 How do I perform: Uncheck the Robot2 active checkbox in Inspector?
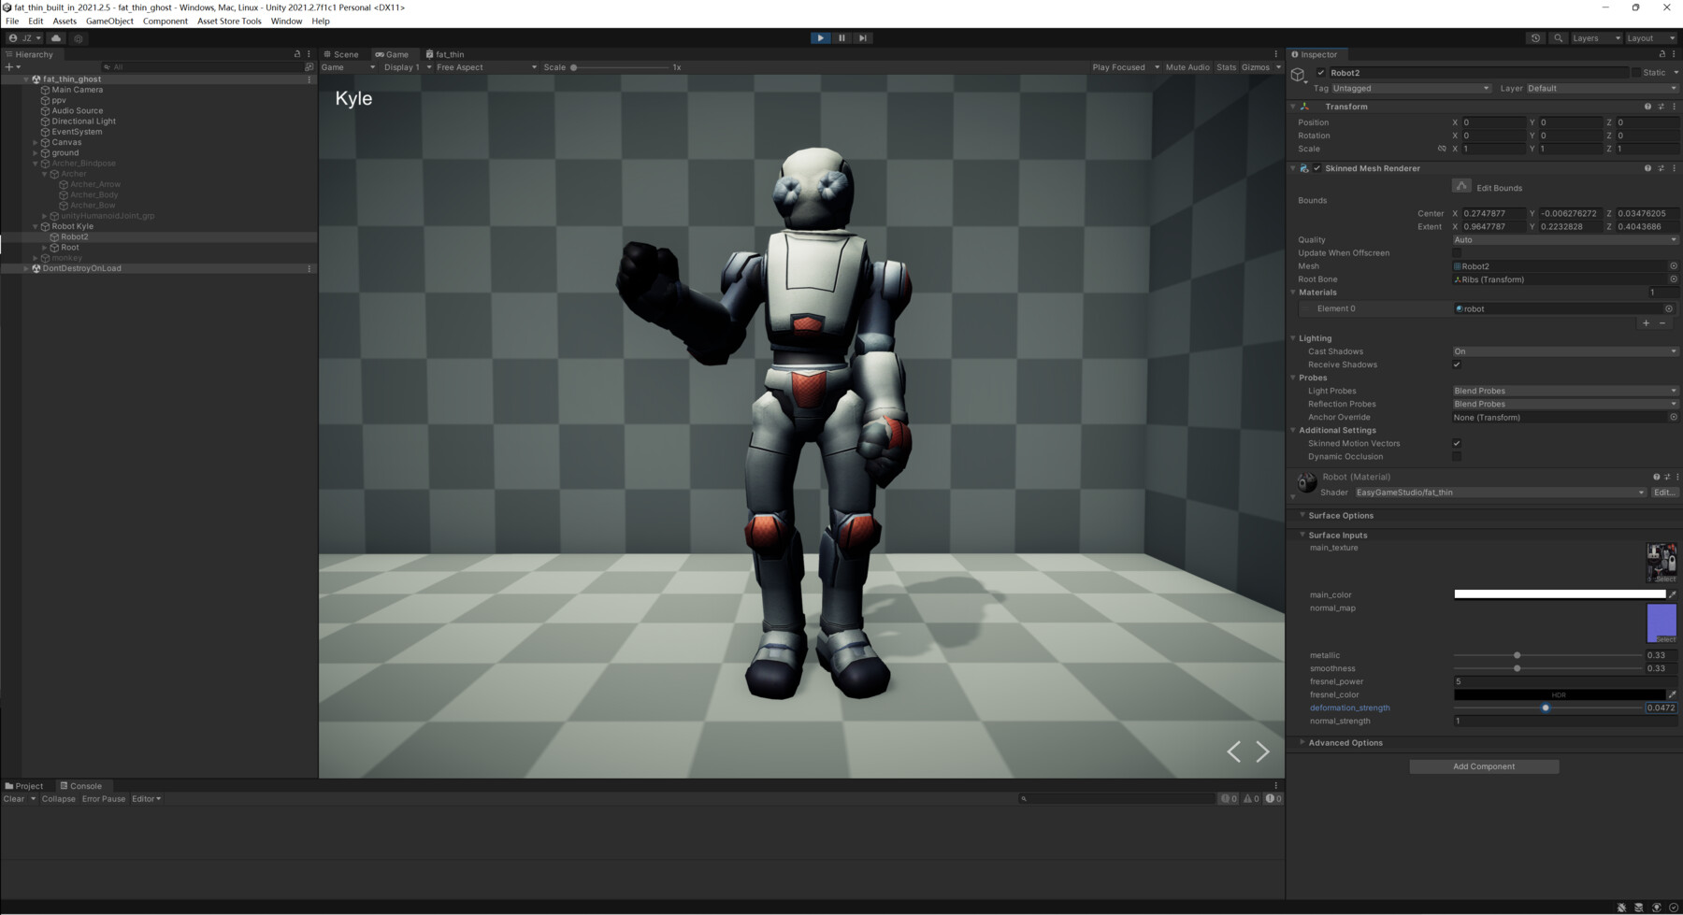[1321, 72]
